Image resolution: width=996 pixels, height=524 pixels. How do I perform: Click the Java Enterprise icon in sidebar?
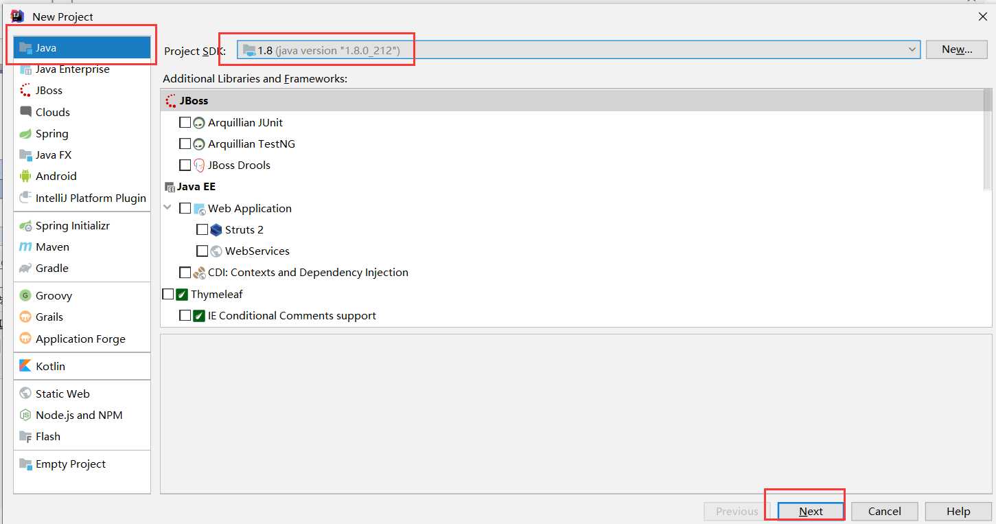pos(25,69)
